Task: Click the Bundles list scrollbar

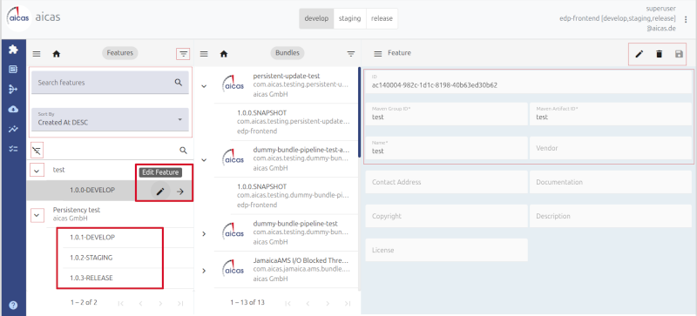Action: [359, 112]
